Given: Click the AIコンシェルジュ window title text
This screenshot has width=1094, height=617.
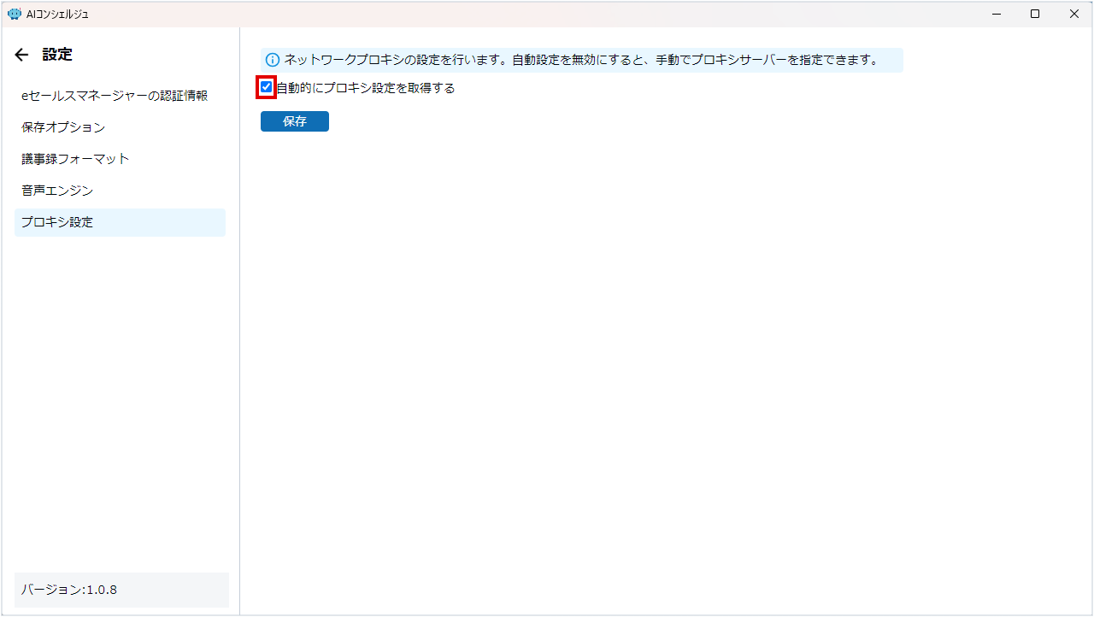Looking at the screenshot, I should coord(57,14).
